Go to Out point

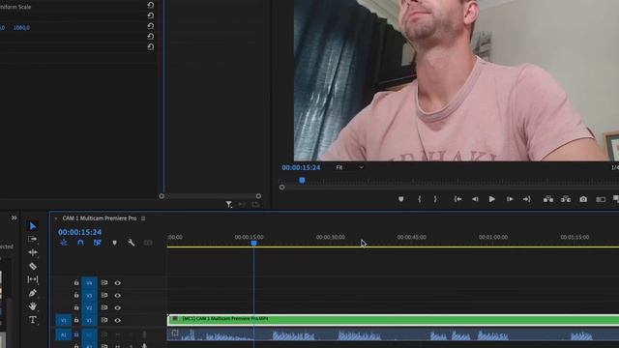pyautogui.click(x=526, y=199)
